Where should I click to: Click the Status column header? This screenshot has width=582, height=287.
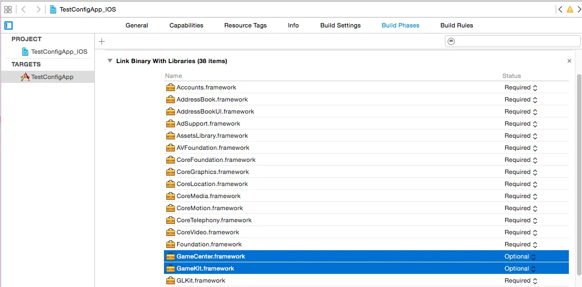point(511,76)
